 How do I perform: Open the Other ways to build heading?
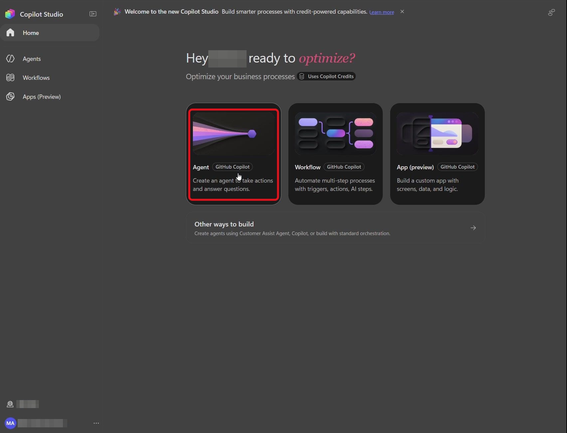[224, 224]
